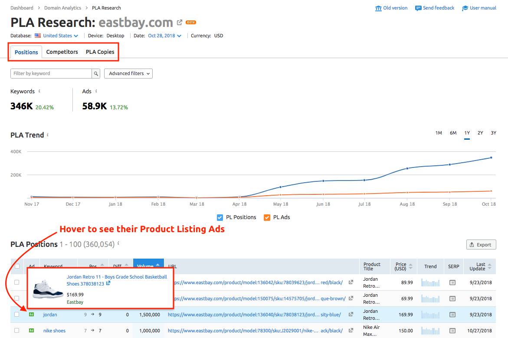
Task: Check the row priced 69.99
Action: tap(17, 298)
